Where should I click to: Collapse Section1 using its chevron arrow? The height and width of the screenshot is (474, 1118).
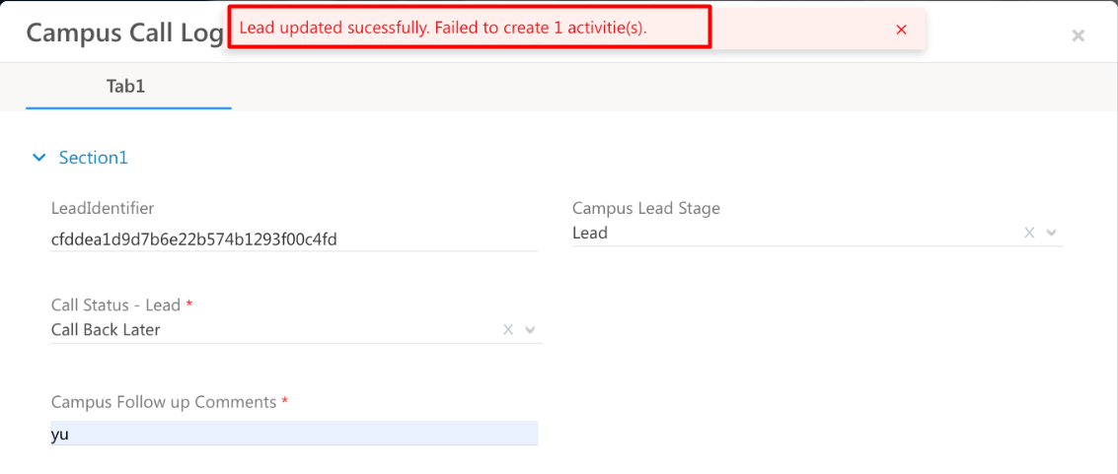coord(38,158)
